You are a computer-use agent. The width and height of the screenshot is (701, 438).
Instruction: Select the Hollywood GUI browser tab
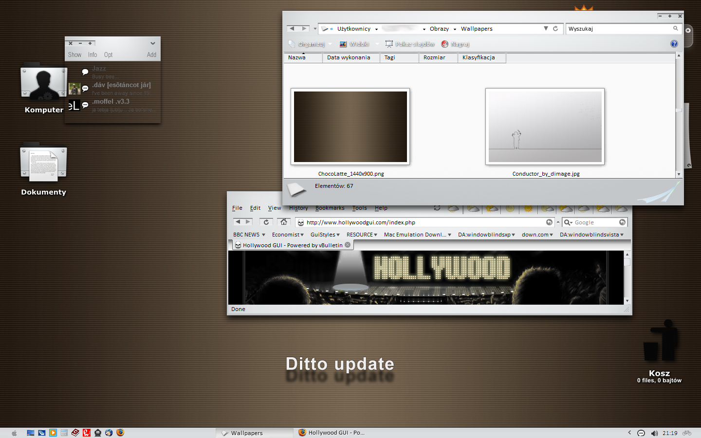(x=292, y=245)
